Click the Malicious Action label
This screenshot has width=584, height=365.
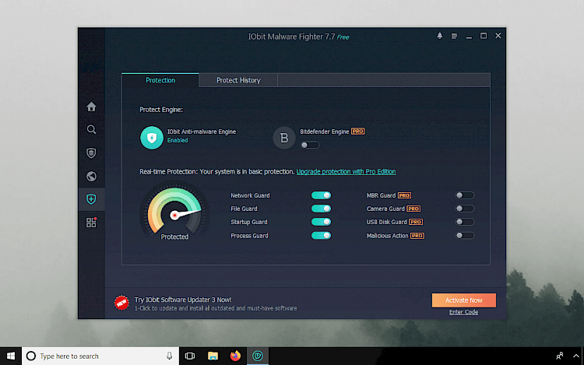click(387, 236)
